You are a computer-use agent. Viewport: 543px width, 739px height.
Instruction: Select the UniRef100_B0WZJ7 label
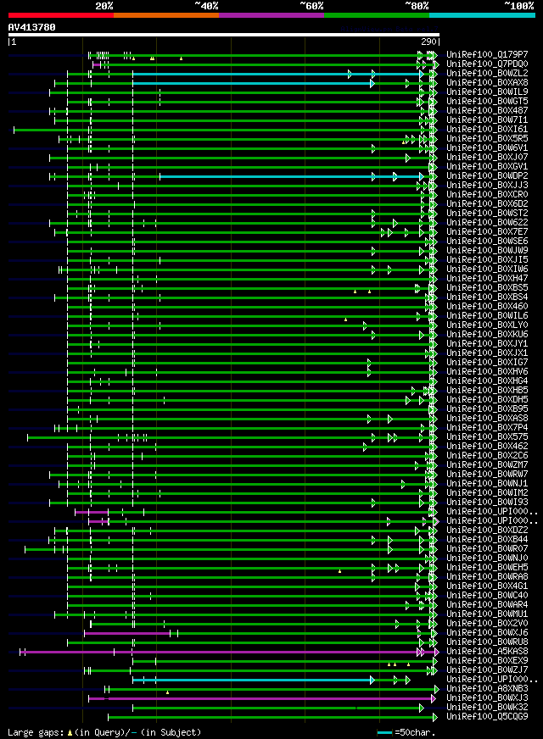[x=487, y=670]
